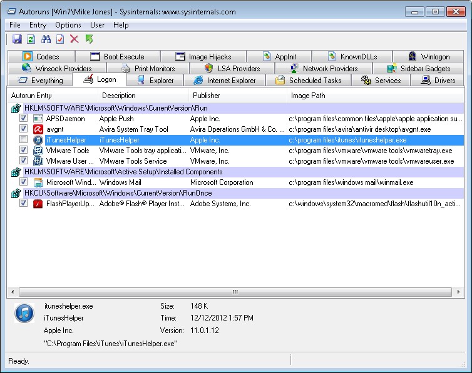Select the Microsoft Corporation publisher cell
This screenshot has height=373, width=472.
click(x=222, y=182)
